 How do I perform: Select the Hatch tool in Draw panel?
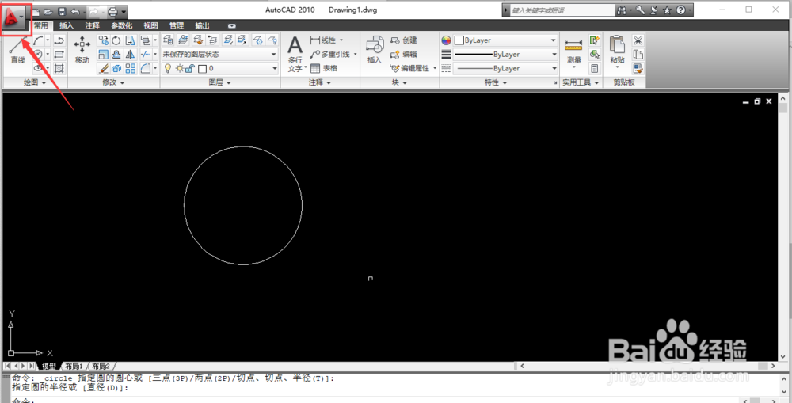point(59,67)
